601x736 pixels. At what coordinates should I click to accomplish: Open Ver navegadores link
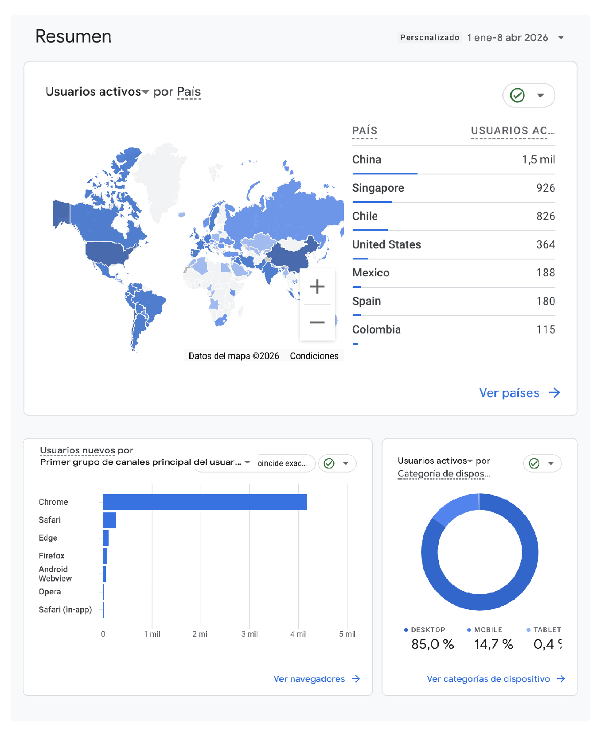click(x=309, y=679)
